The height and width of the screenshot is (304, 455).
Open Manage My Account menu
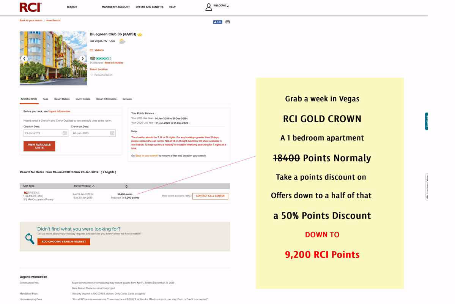[x=116, y=7]
